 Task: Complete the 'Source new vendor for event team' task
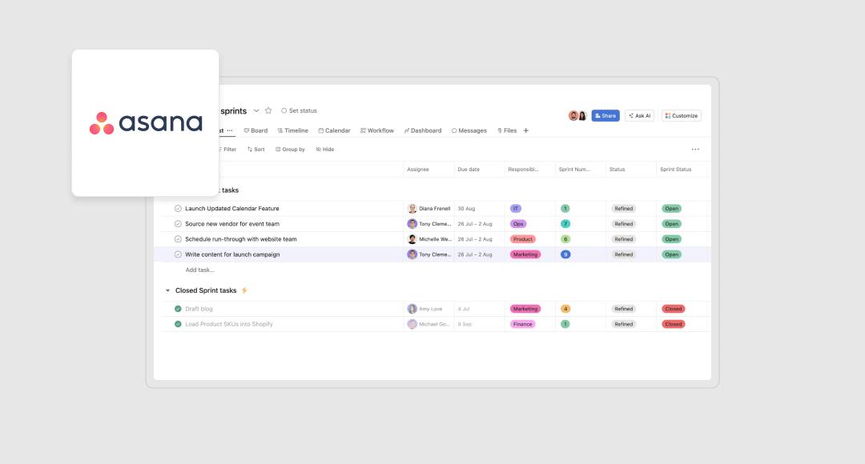coord(178,224)
